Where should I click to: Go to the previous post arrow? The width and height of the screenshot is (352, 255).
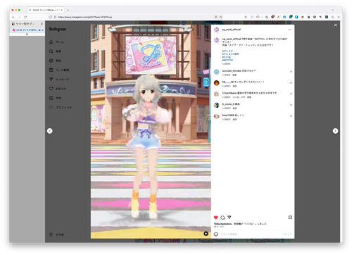click(50, 131)
